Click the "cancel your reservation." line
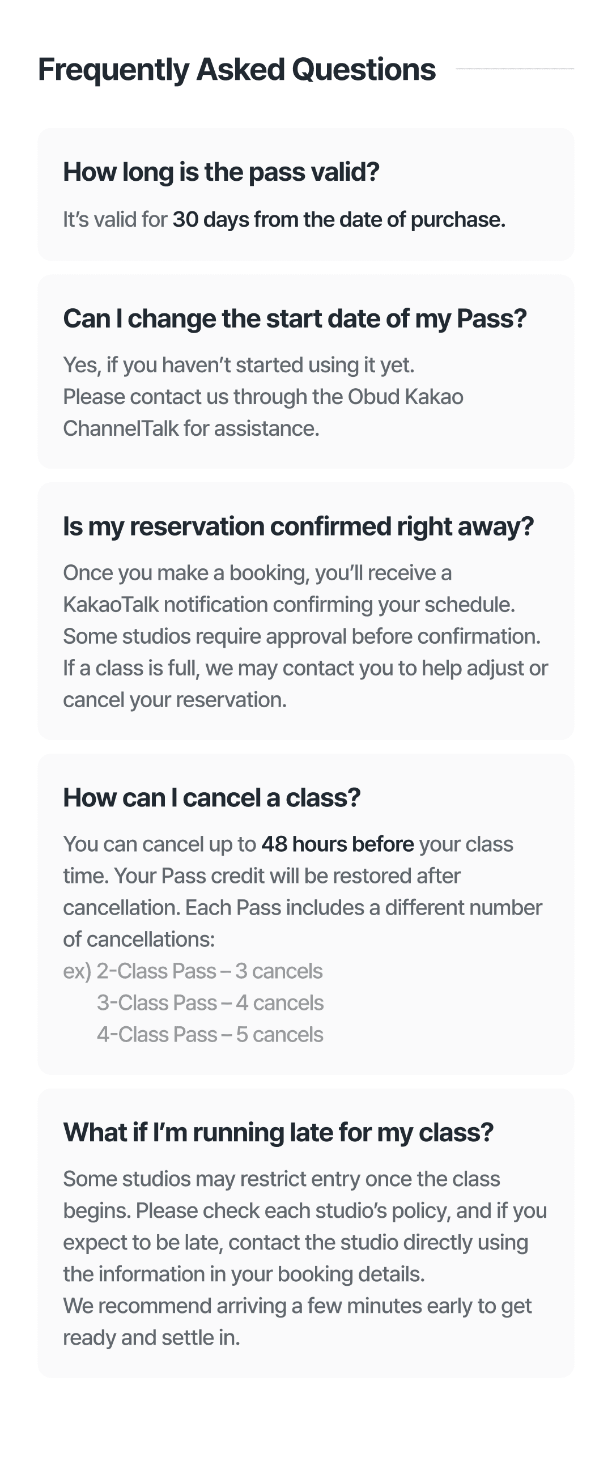Screen dimensions: 612x1462 pyautogui.click(x=175, y=700)
